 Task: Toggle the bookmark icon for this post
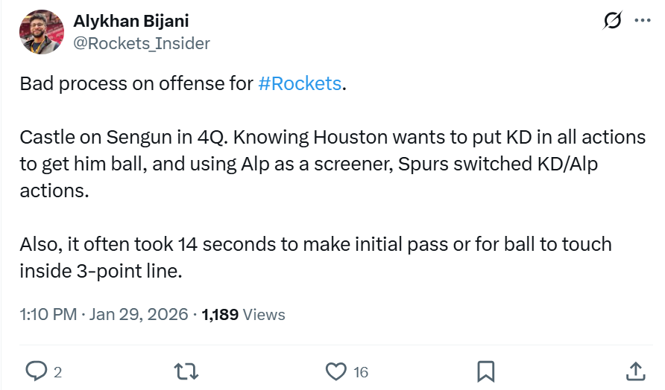(x=485, y=371)
